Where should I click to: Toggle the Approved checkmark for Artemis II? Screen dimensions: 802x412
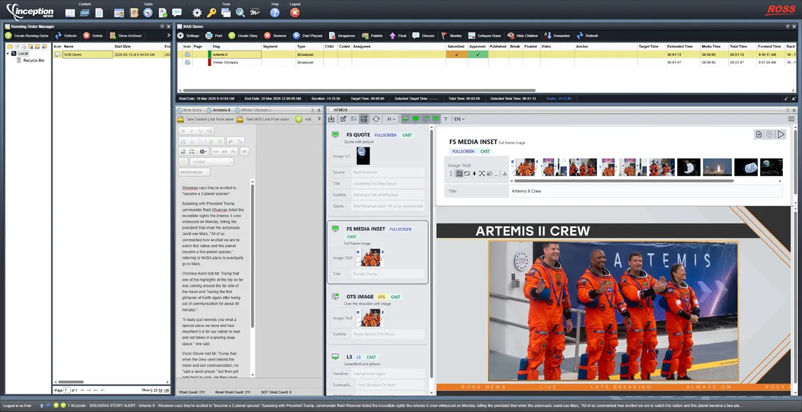tap(477, 55)
